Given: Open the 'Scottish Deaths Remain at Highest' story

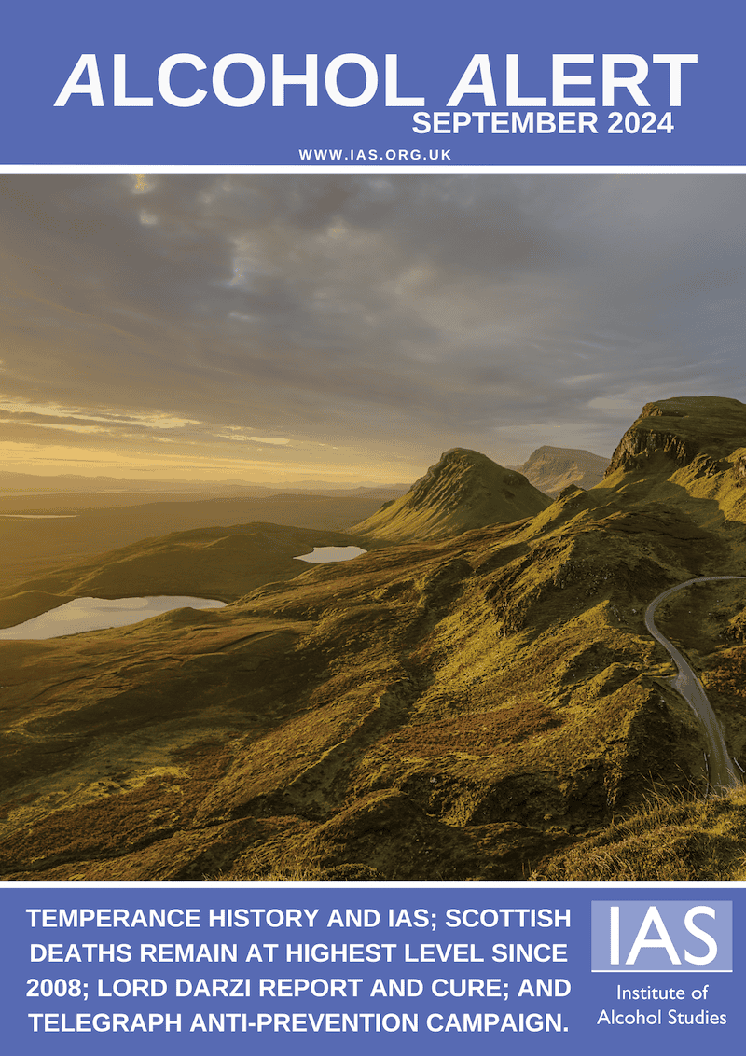Looking at the screenshot, I should 298,953.
